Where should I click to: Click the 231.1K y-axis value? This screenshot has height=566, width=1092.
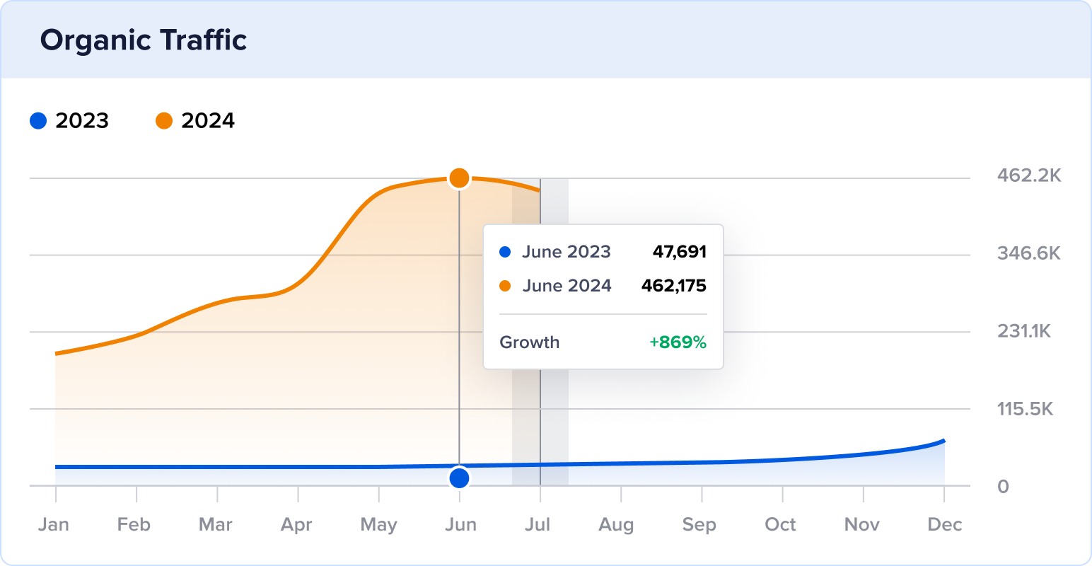[x=1024, y=331]
